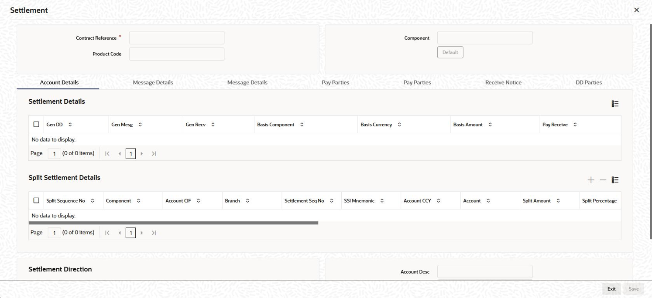Image resolution: width=652 pixels, height=298 pixels.
Task: Select all rows checkbox in Split Settlement Details
Action: [x=36, y=200]
